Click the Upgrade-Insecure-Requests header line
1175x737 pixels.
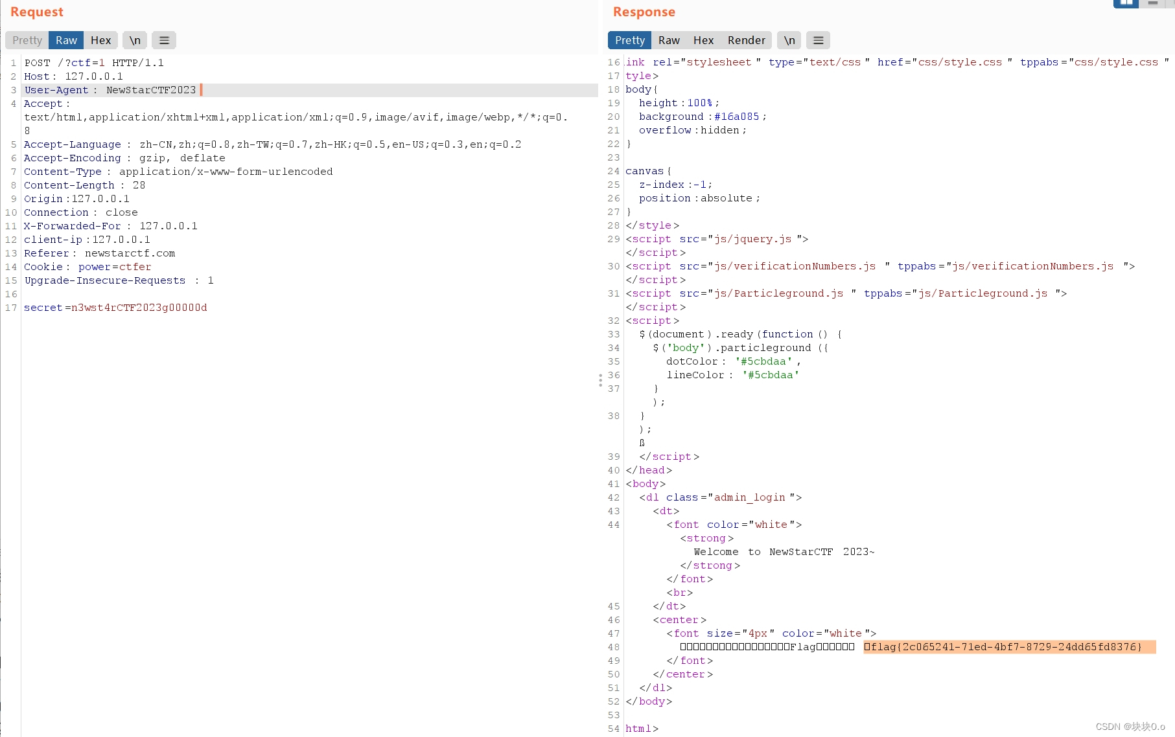point(119,280)
